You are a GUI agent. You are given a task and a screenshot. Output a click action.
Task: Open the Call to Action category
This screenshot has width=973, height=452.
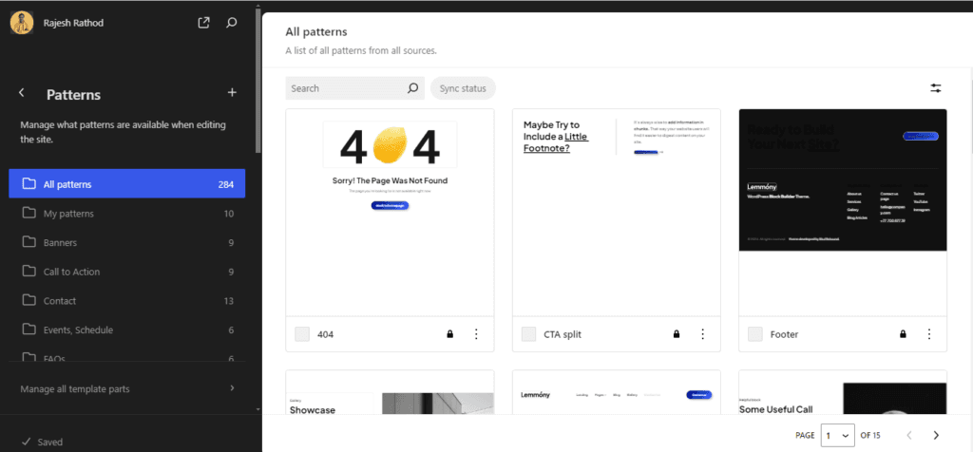[71, 272]
